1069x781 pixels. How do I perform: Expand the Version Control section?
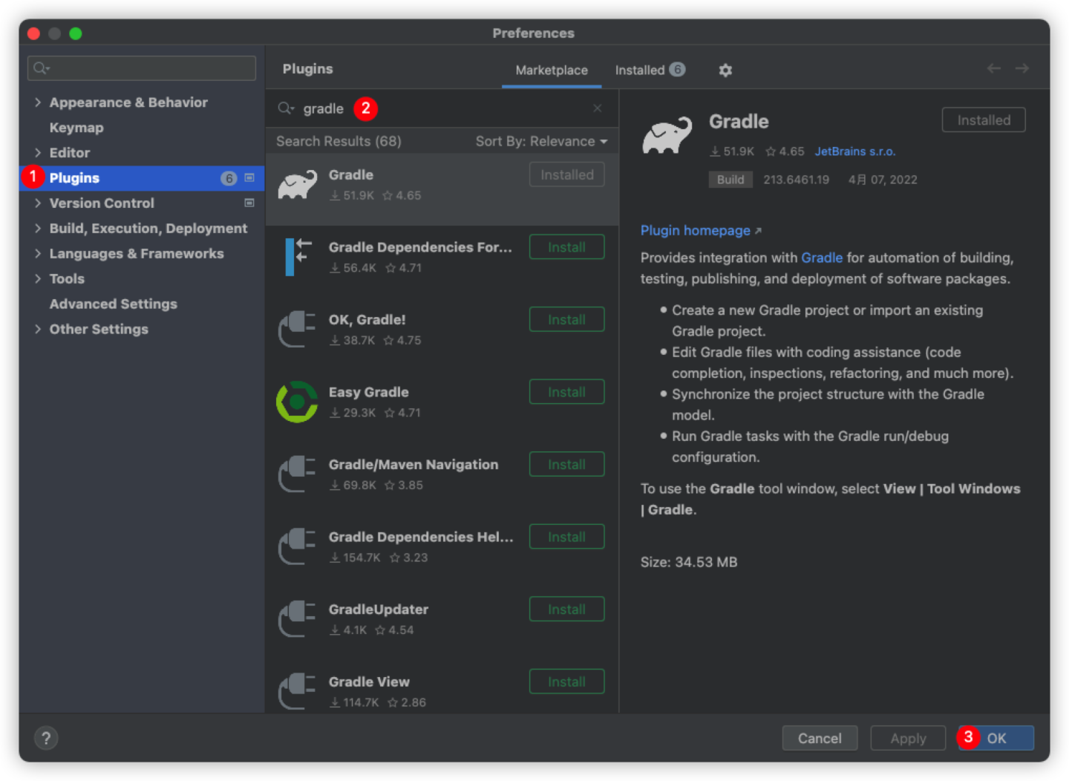point(37,203)
